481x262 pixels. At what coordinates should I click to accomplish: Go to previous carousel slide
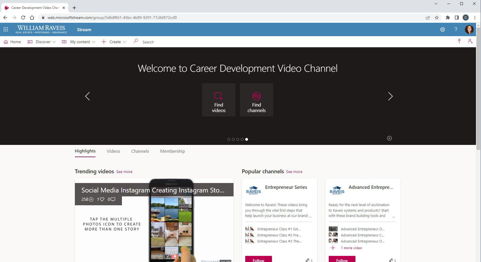87,96
